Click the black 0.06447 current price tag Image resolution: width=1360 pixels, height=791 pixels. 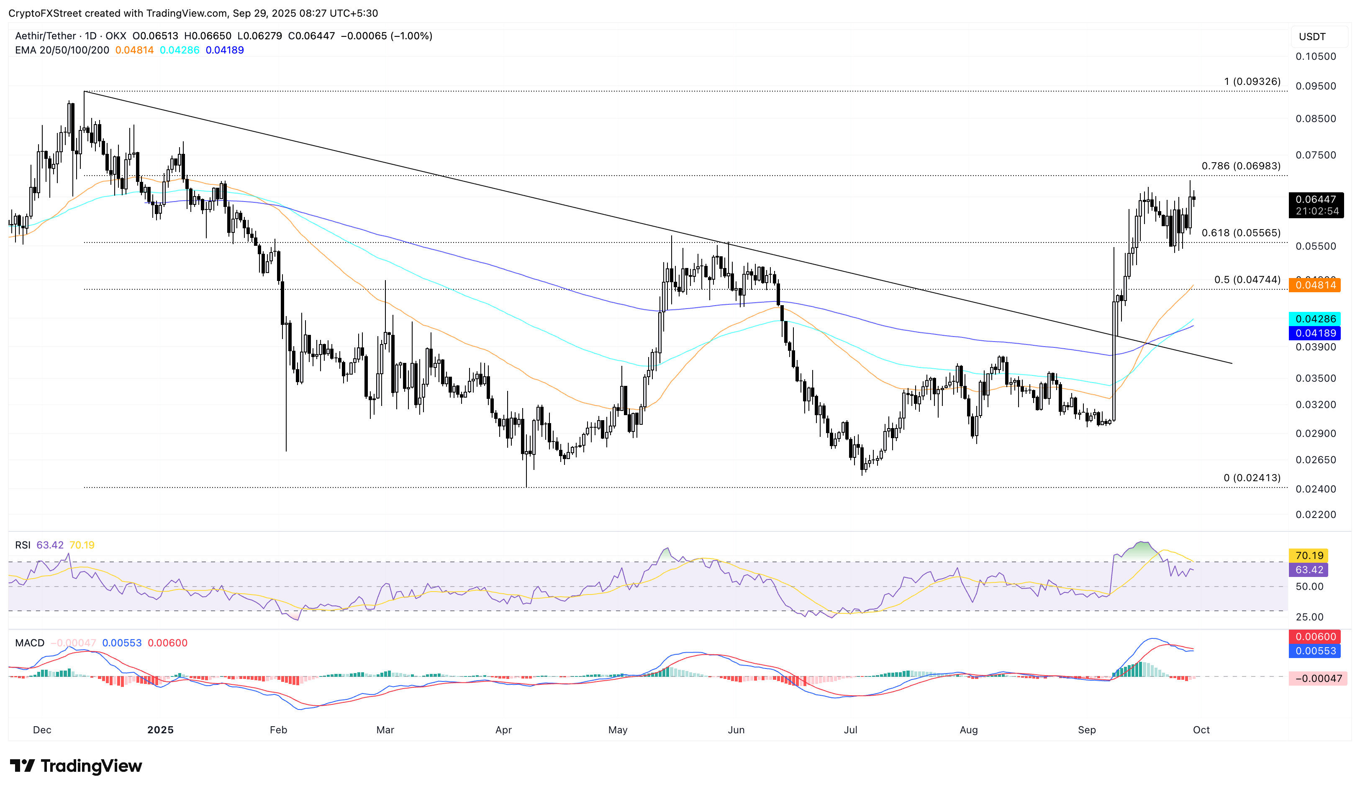pos(1315,205)
